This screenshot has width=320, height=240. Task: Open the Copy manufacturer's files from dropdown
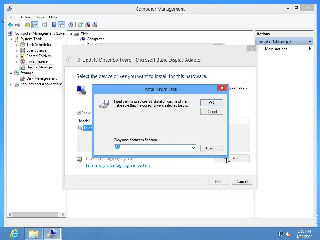193,147
